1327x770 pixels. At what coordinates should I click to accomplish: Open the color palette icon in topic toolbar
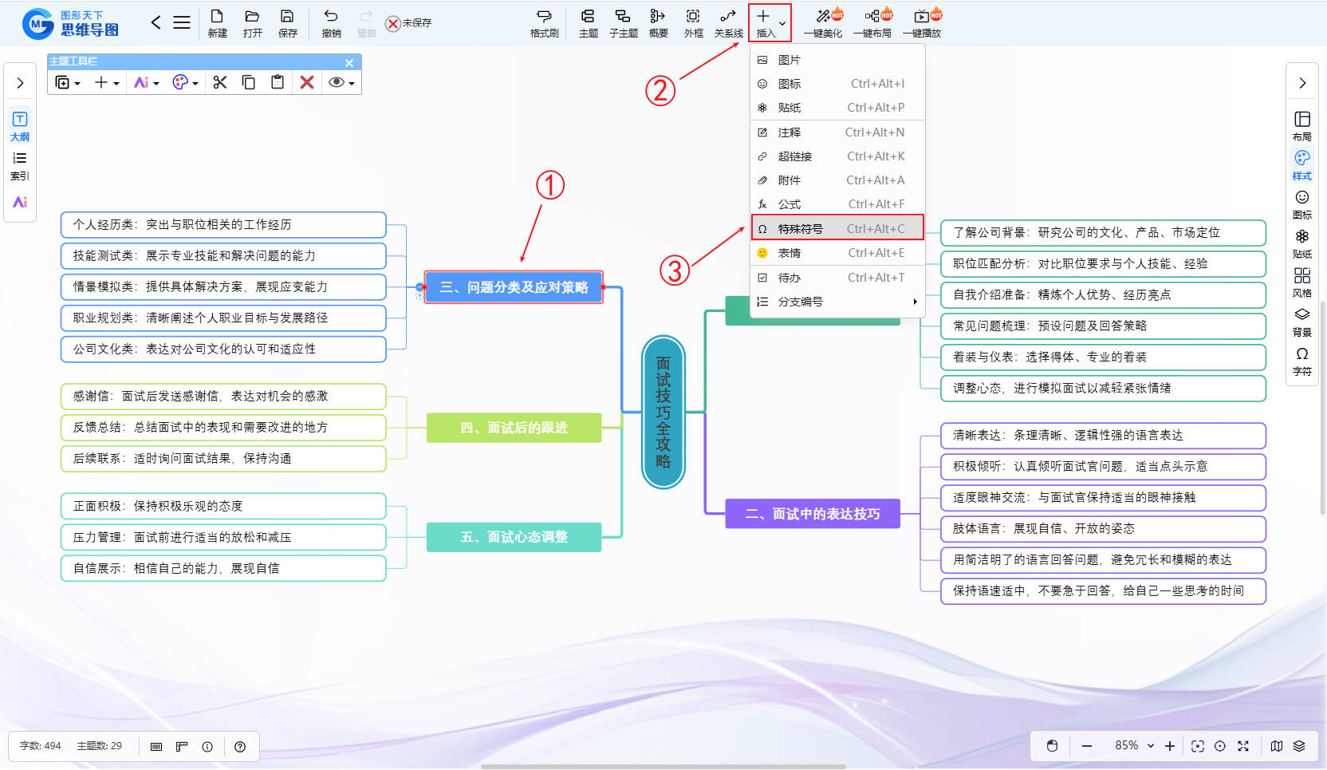point(185,82)
